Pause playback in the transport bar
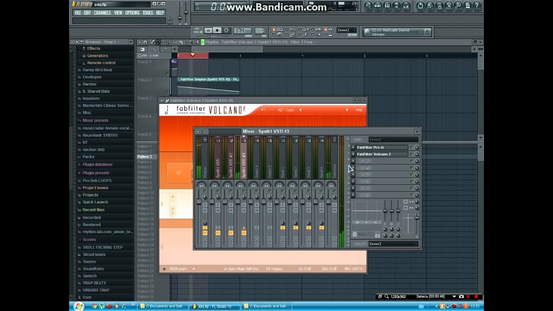 [x=208, y=30]
